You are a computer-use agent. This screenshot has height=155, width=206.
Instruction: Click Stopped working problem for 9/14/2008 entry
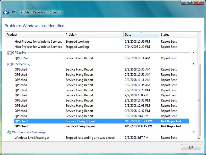(x=77, y=47)
